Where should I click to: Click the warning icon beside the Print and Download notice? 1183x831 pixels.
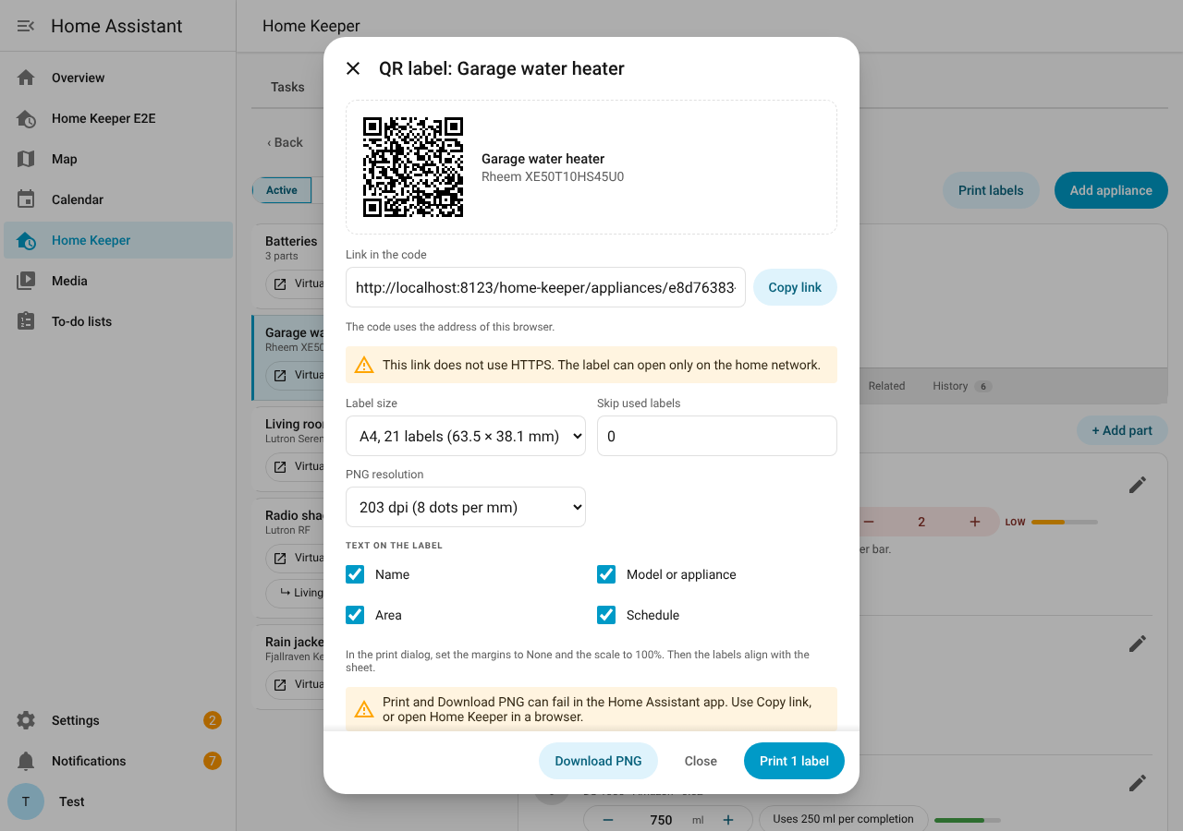[x=364, y=709]
